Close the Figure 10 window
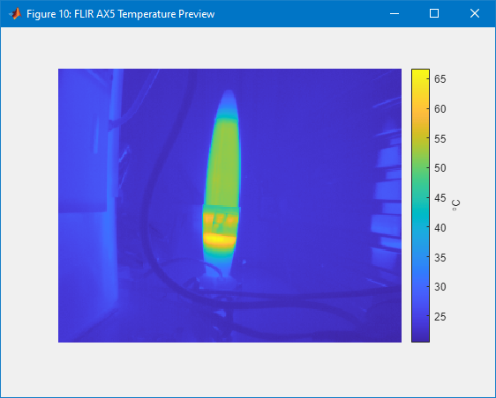The width and height of the screenshot is (496, 398). 475,13
